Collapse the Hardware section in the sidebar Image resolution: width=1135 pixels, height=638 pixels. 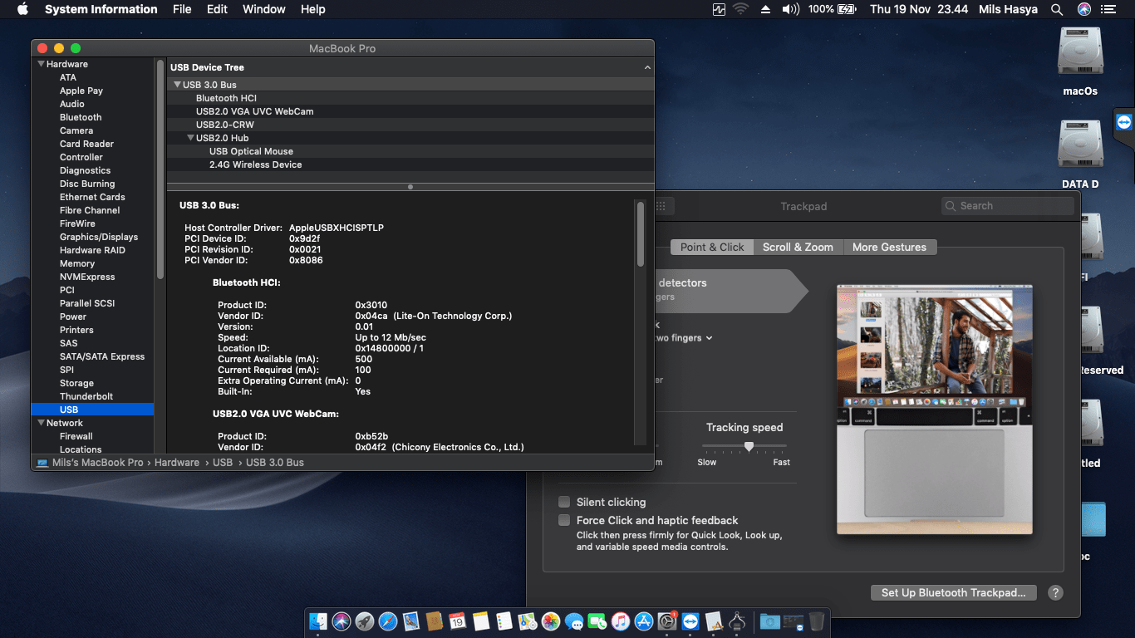pyautogui.click(x=39, y=63)
